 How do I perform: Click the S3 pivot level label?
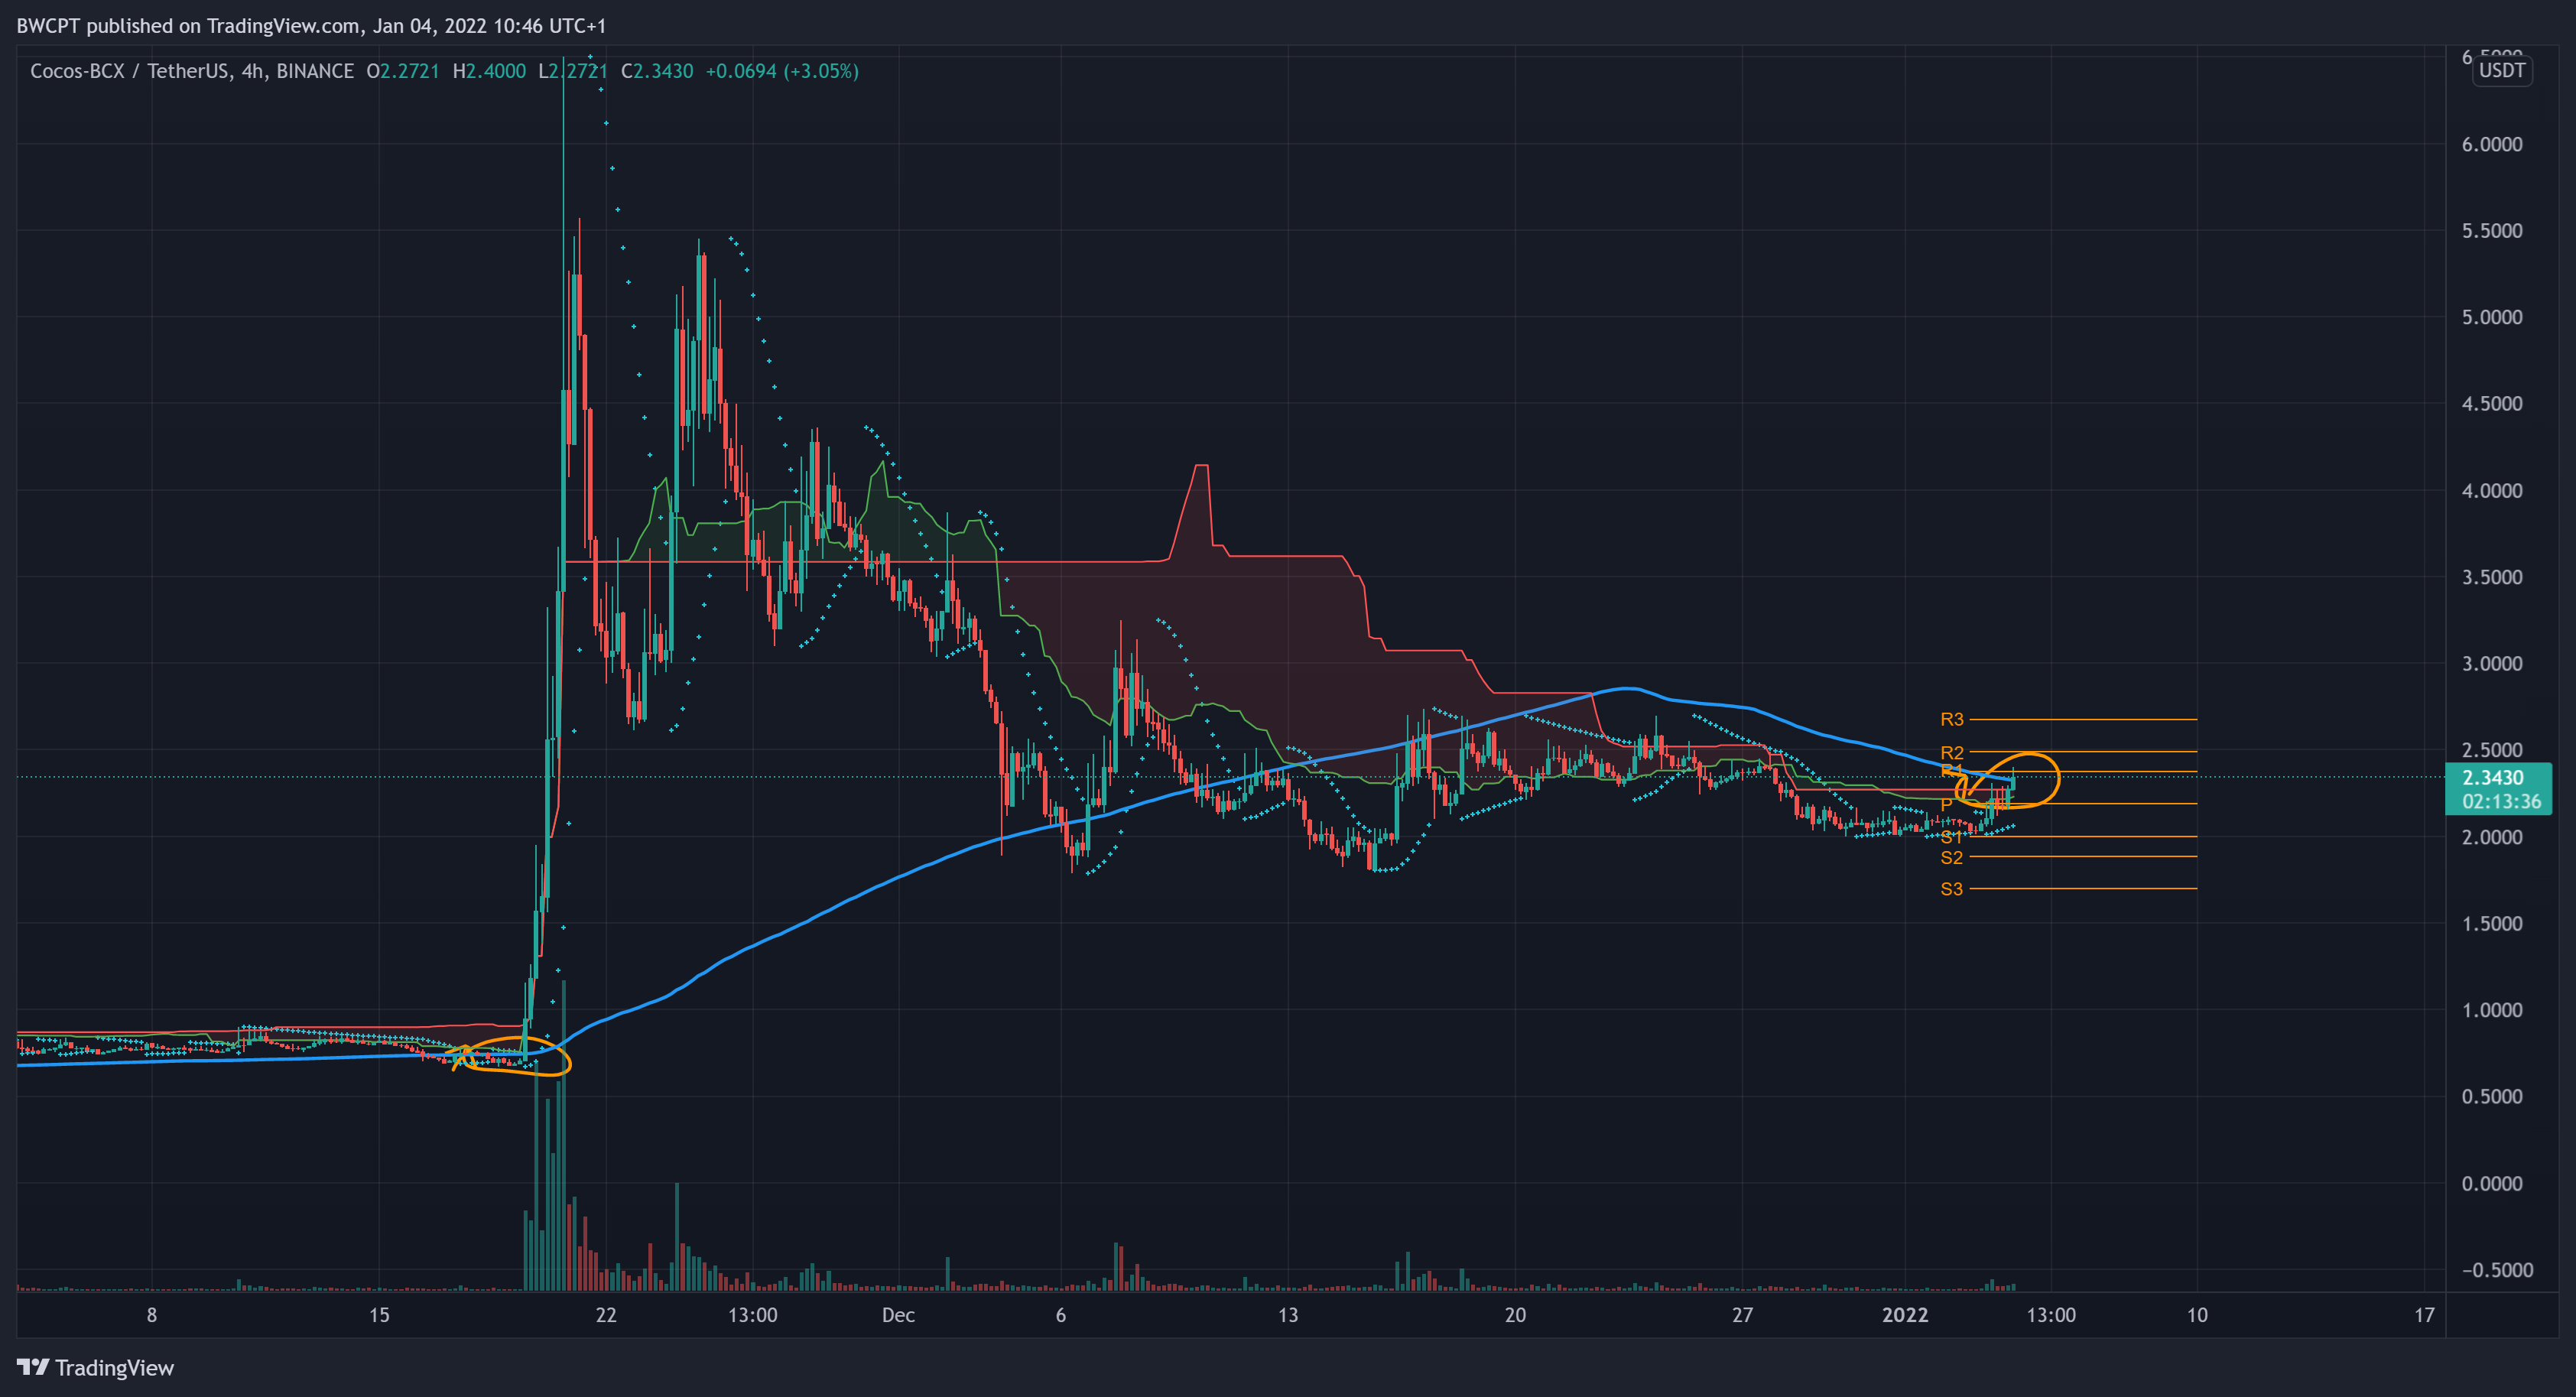pyautogui.click(x=1951, y=889)
